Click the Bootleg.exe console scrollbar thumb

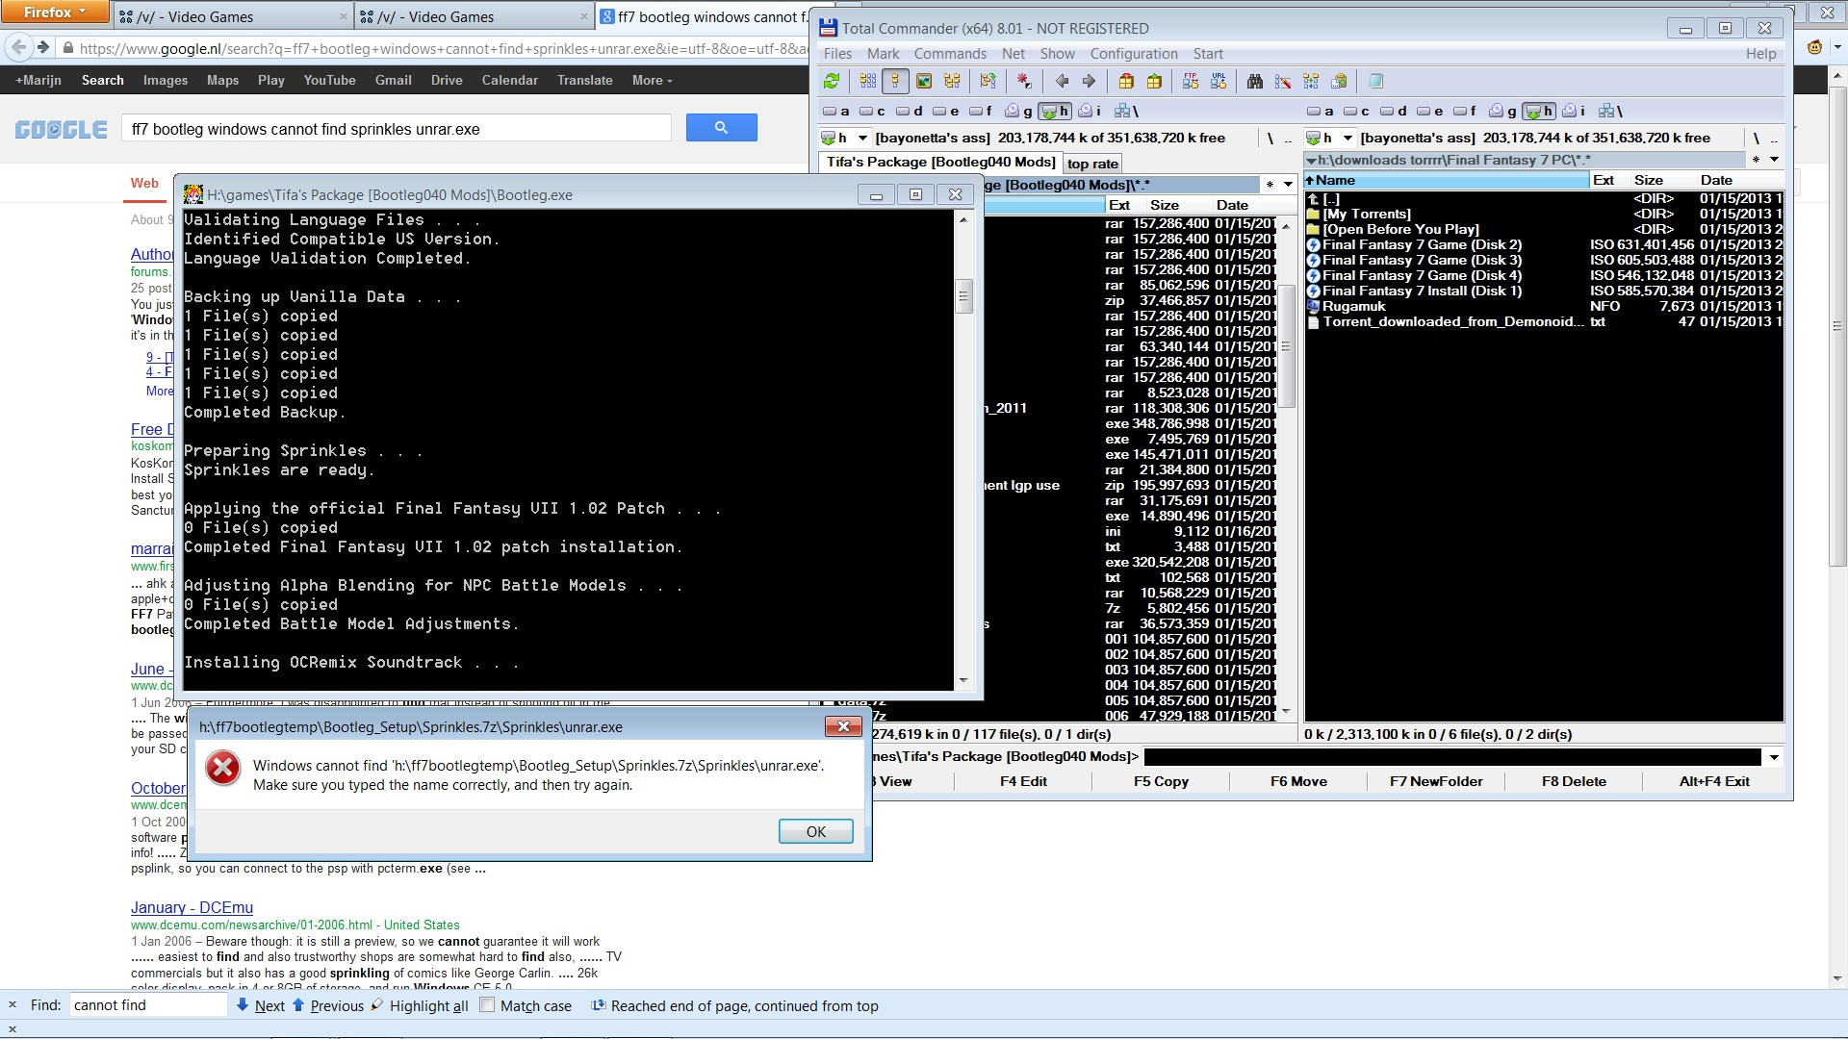click(x=963, y=295)
